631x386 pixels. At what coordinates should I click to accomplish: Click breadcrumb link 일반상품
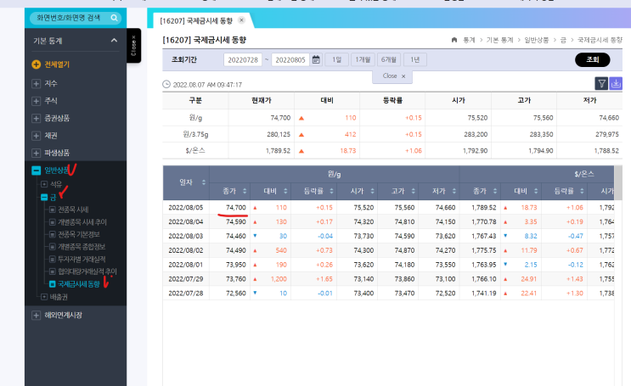pyautogui.click(x=537, y=40)
